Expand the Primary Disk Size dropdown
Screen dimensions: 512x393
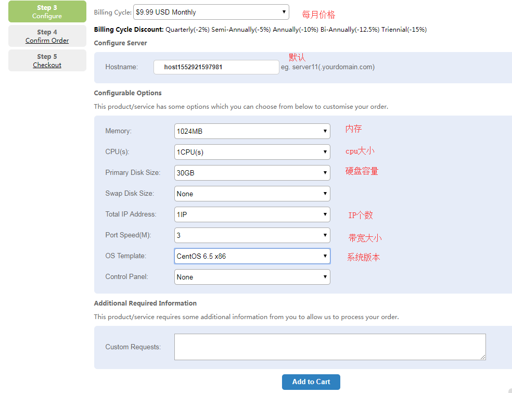point(252,173)
